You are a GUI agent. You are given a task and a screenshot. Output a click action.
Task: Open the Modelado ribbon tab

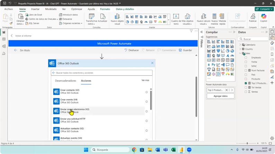[x=51, y=9]
